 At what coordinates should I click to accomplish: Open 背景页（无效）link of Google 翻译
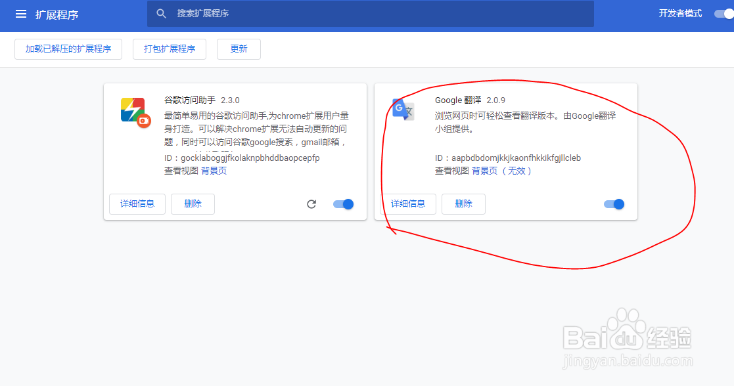click(x=502, y=171)
